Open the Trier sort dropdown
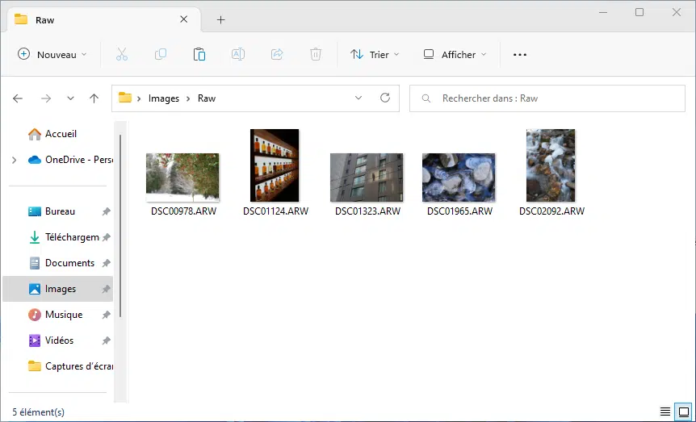This screenshot has width=696, height=422. coord(375,55)
